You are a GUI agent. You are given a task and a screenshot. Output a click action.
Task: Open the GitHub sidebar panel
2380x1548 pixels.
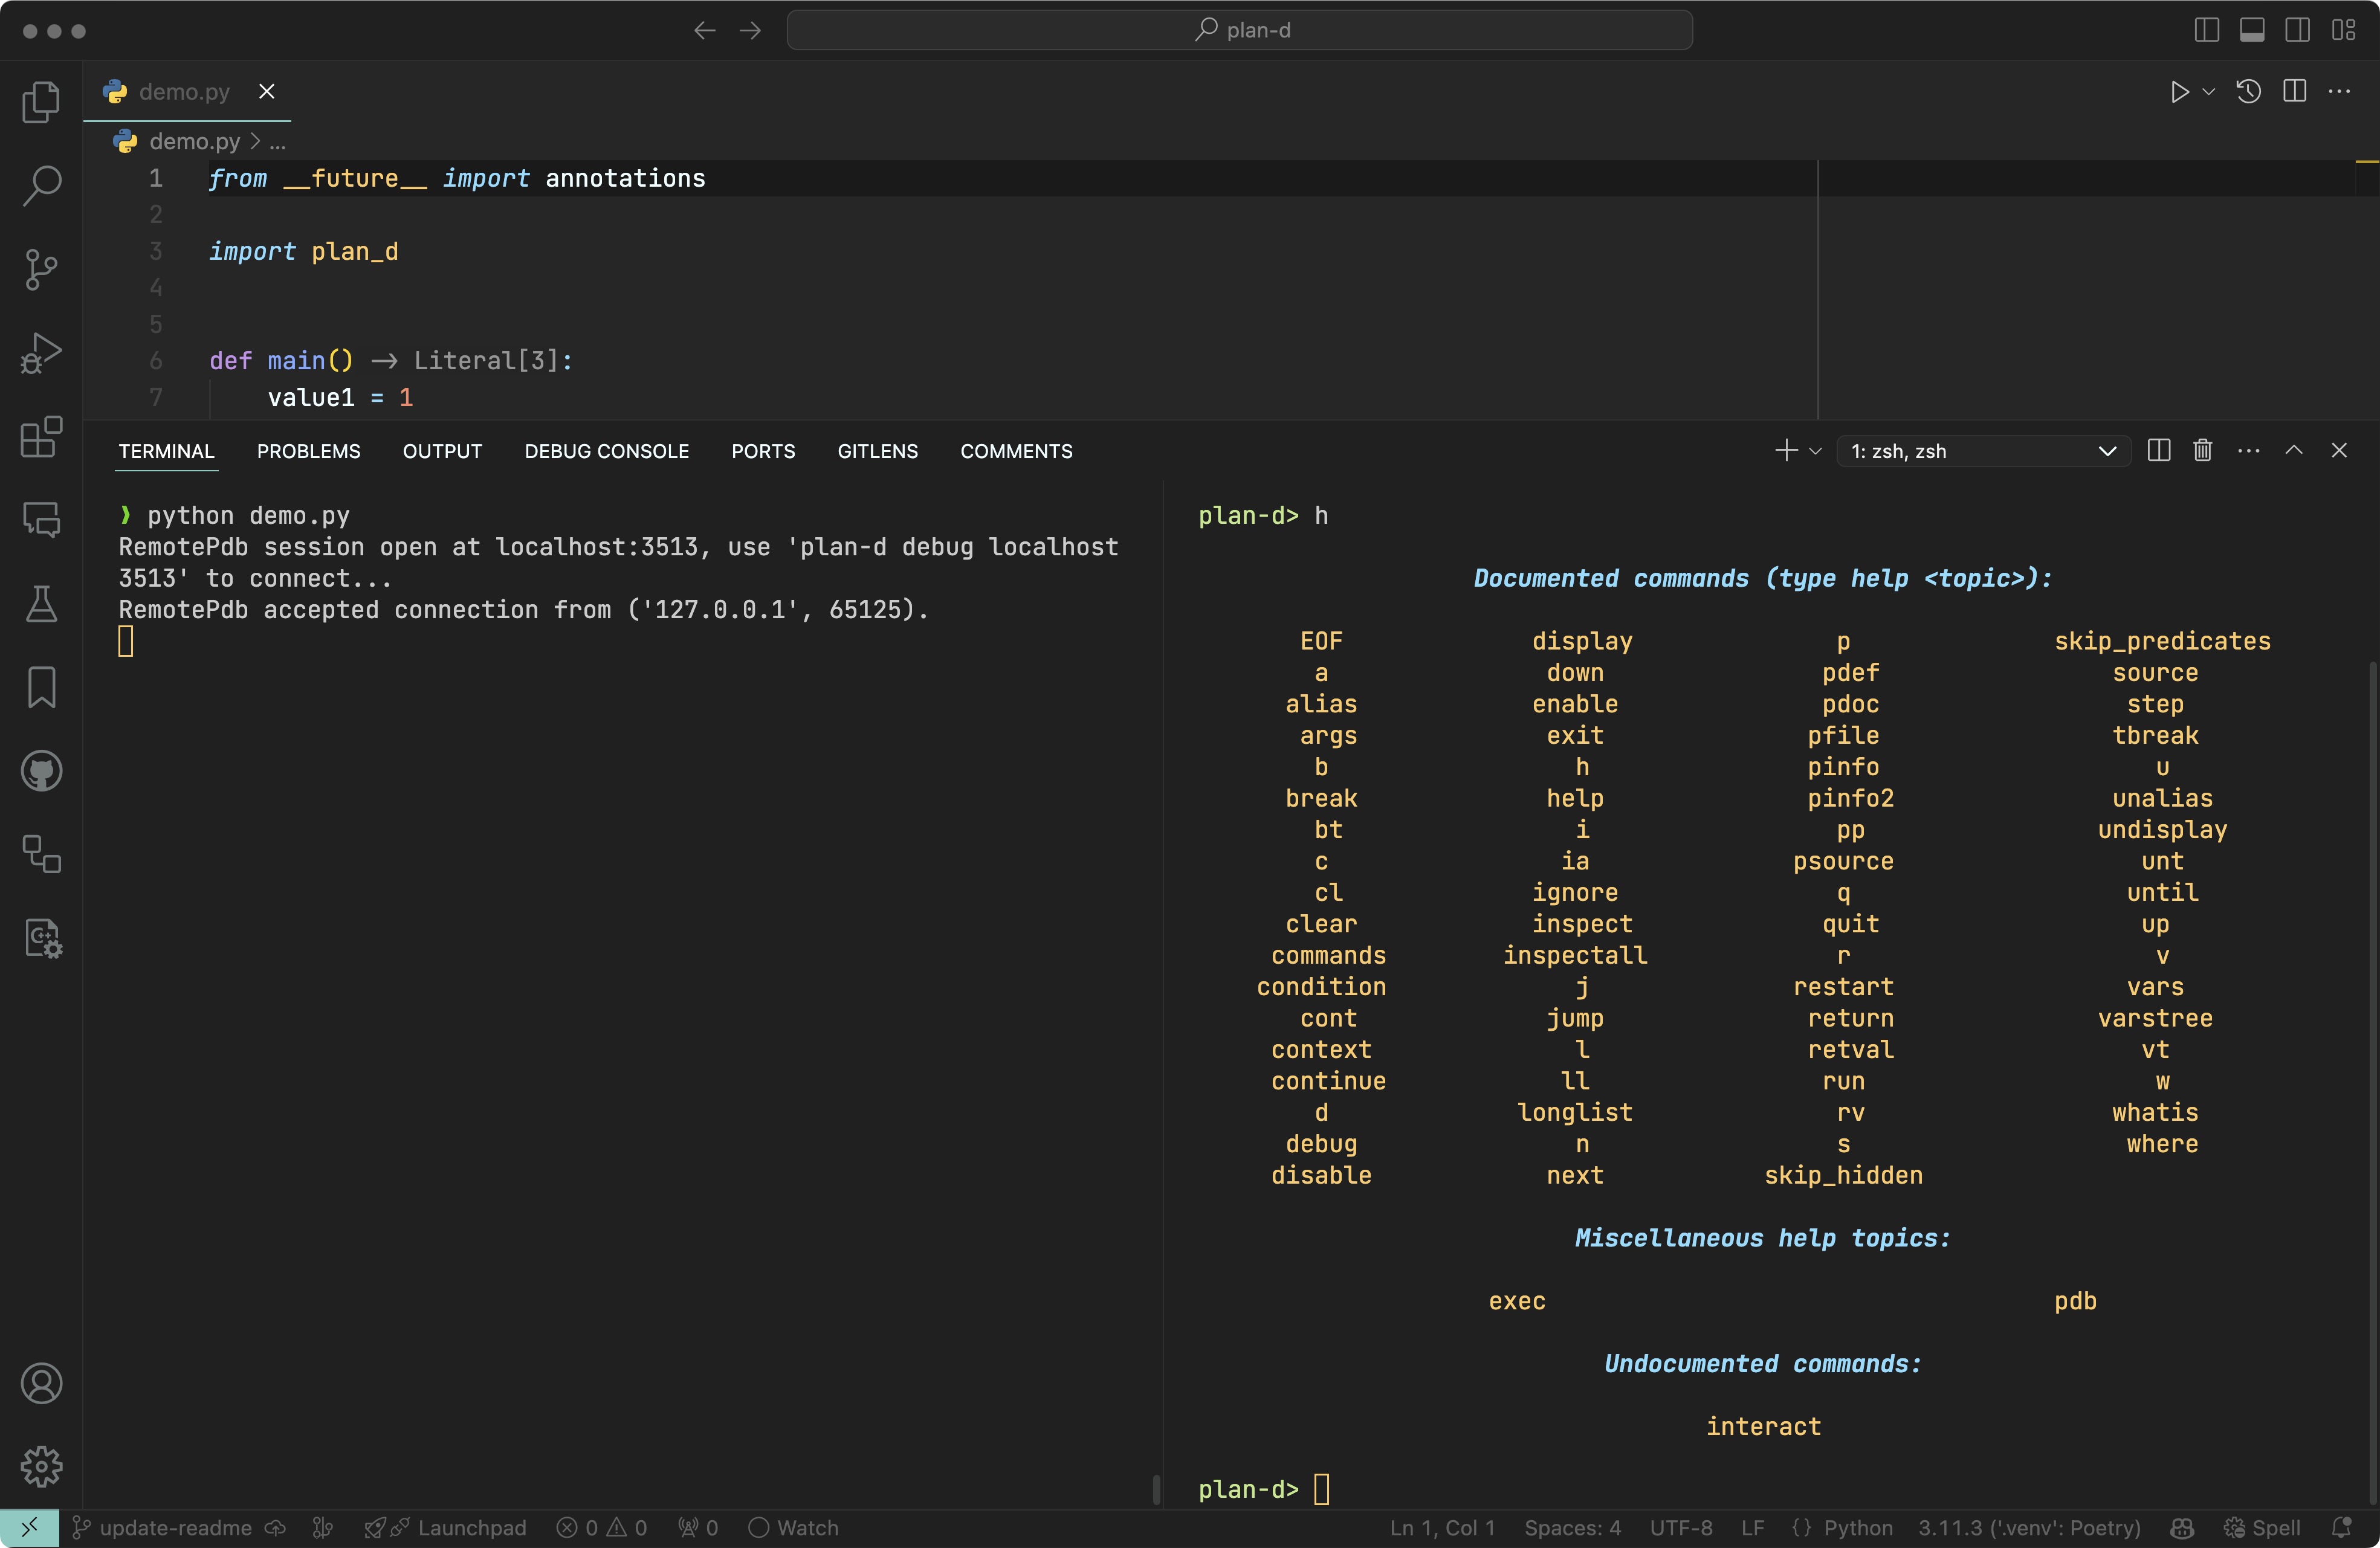(x=41, y=771)
